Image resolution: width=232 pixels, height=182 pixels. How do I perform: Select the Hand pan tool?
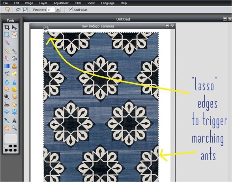tap(7, 128)
